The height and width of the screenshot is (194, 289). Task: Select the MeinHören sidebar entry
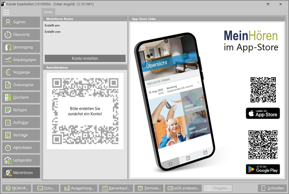pos(21,173)
